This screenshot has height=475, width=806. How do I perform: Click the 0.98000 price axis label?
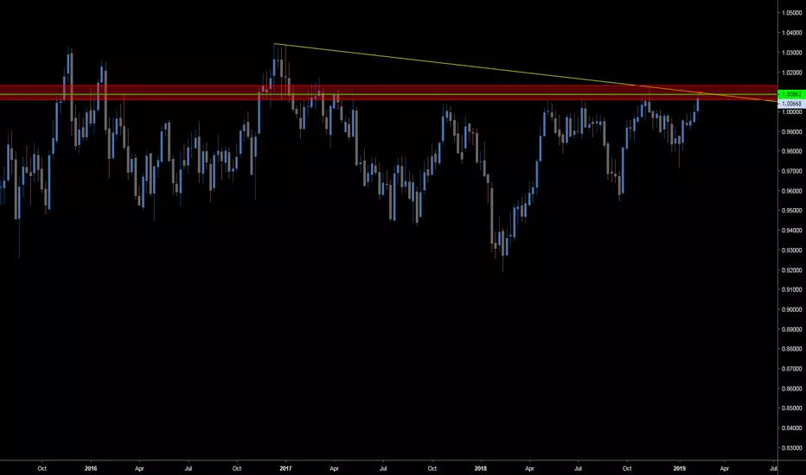click(792, 151)
